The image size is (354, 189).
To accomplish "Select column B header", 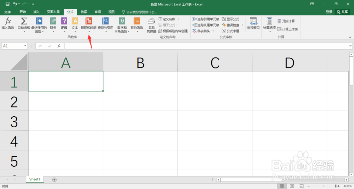I will (140, 62).
